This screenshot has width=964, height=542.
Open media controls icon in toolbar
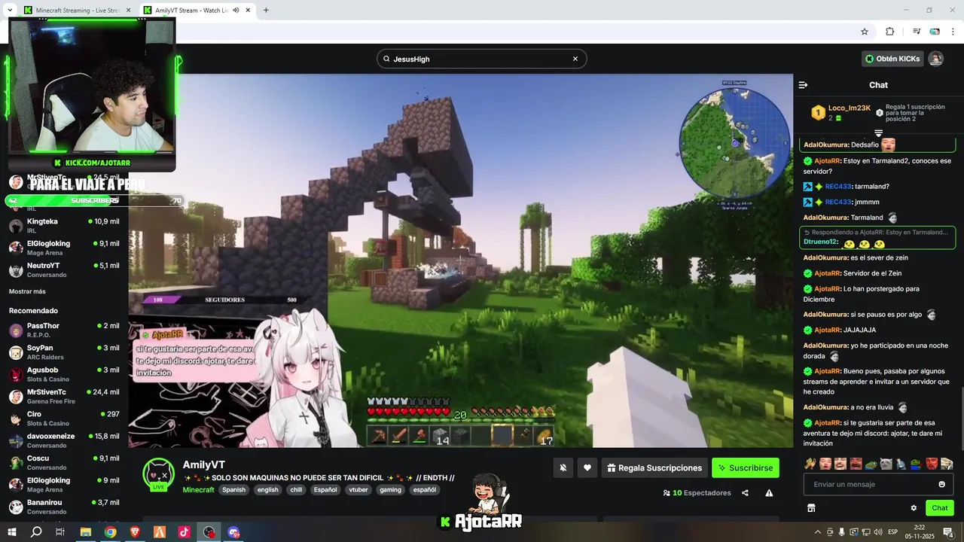point(917,32)
